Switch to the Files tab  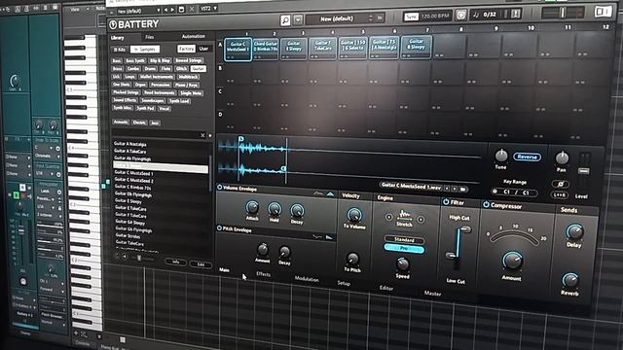click(x=149, y=37)
